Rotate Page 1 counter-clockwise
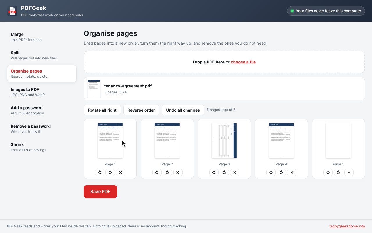This screenshot has width=372, height=233. (x=100, y=172)
